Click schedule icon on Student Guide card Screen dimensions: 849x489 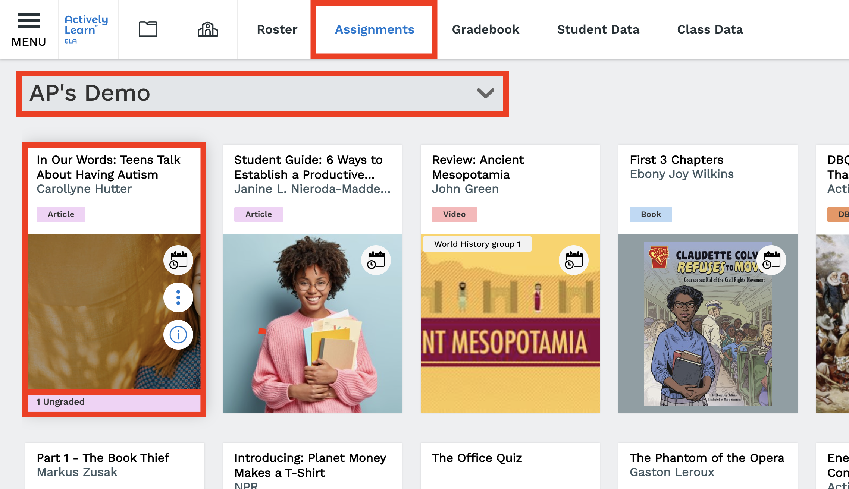click(376, 260)
